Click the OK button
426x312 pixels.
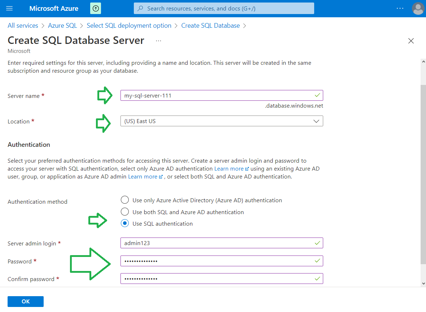point(26,302)
